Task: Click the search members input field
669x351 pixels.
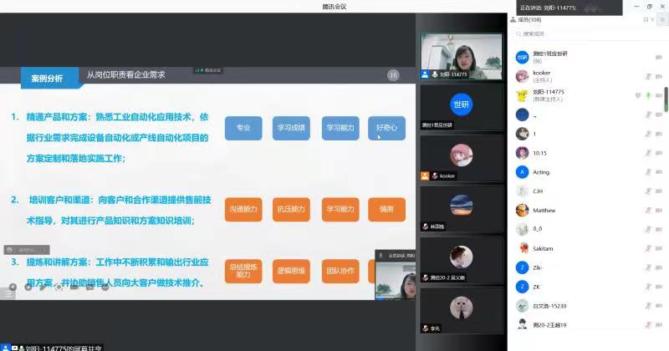Action: coord(585,34)
